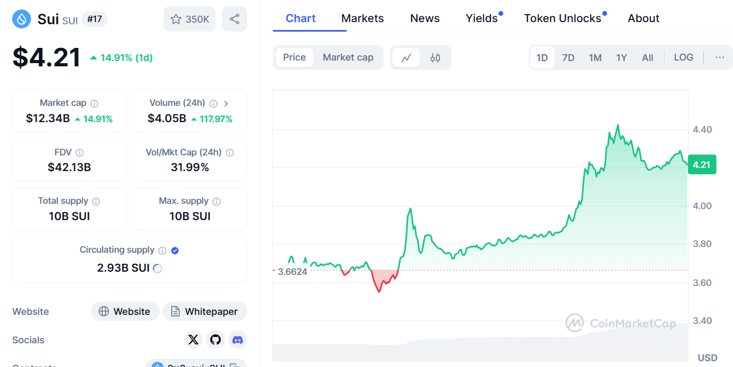Screen dimensions: 733x367
Task: Click the share icon button
Action: (x=234, y=19)
